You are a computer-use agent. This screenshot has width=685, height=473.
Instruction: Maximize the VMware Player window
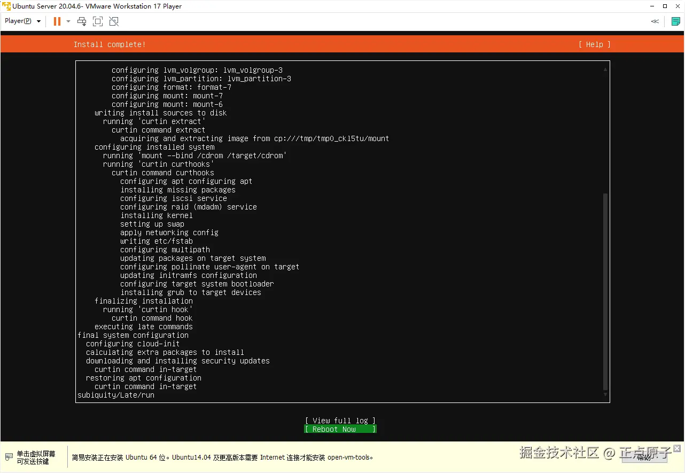tap(665, 6)
